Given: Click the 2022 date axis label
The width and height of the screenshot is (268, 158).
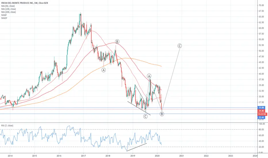Looking at the screenshot, I should (x=206, y=156).
